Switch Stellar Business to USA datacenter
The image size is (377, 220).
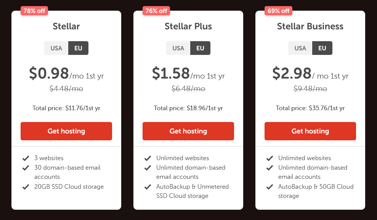[300, 48]
